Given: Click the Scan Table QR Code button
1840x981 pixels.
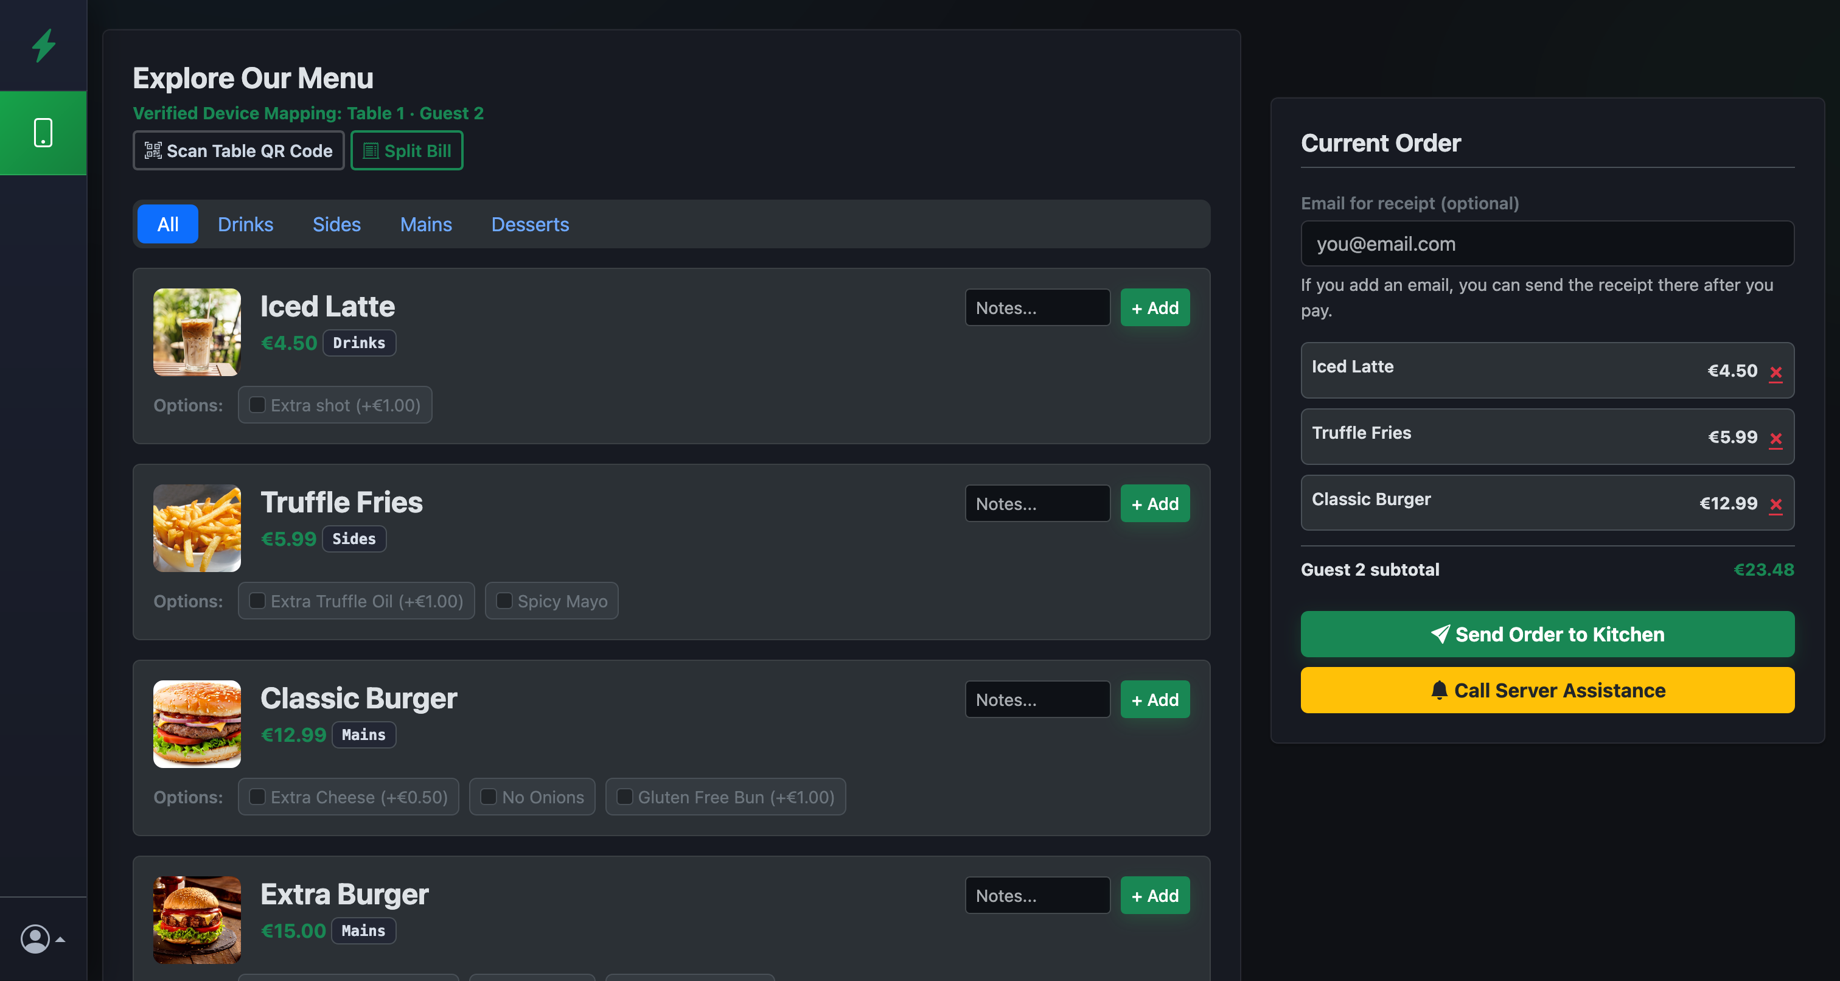Looking at the screenshot, I should pyautogui.click(x=239, y=151).
